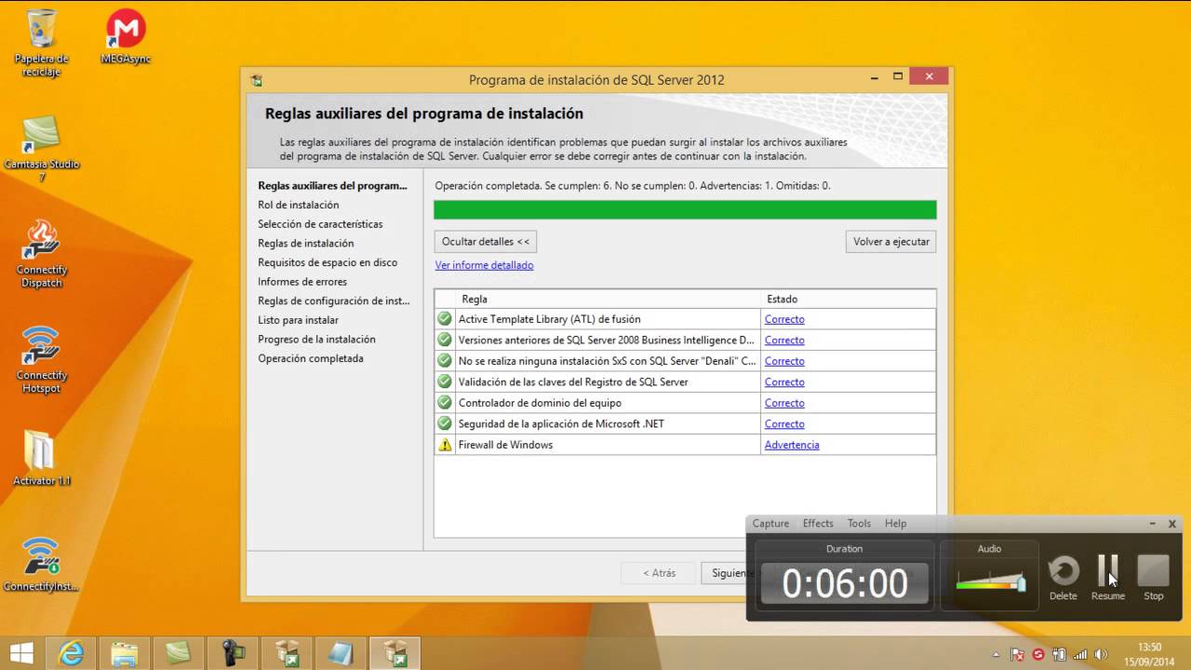Open the Effects menu in Camtasia recorder

(818, 524)
